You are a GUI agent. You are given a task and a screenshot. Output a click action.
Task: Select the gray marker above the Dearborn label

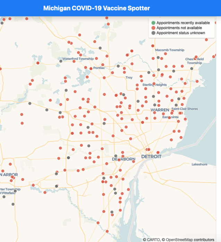pos(116,156)
